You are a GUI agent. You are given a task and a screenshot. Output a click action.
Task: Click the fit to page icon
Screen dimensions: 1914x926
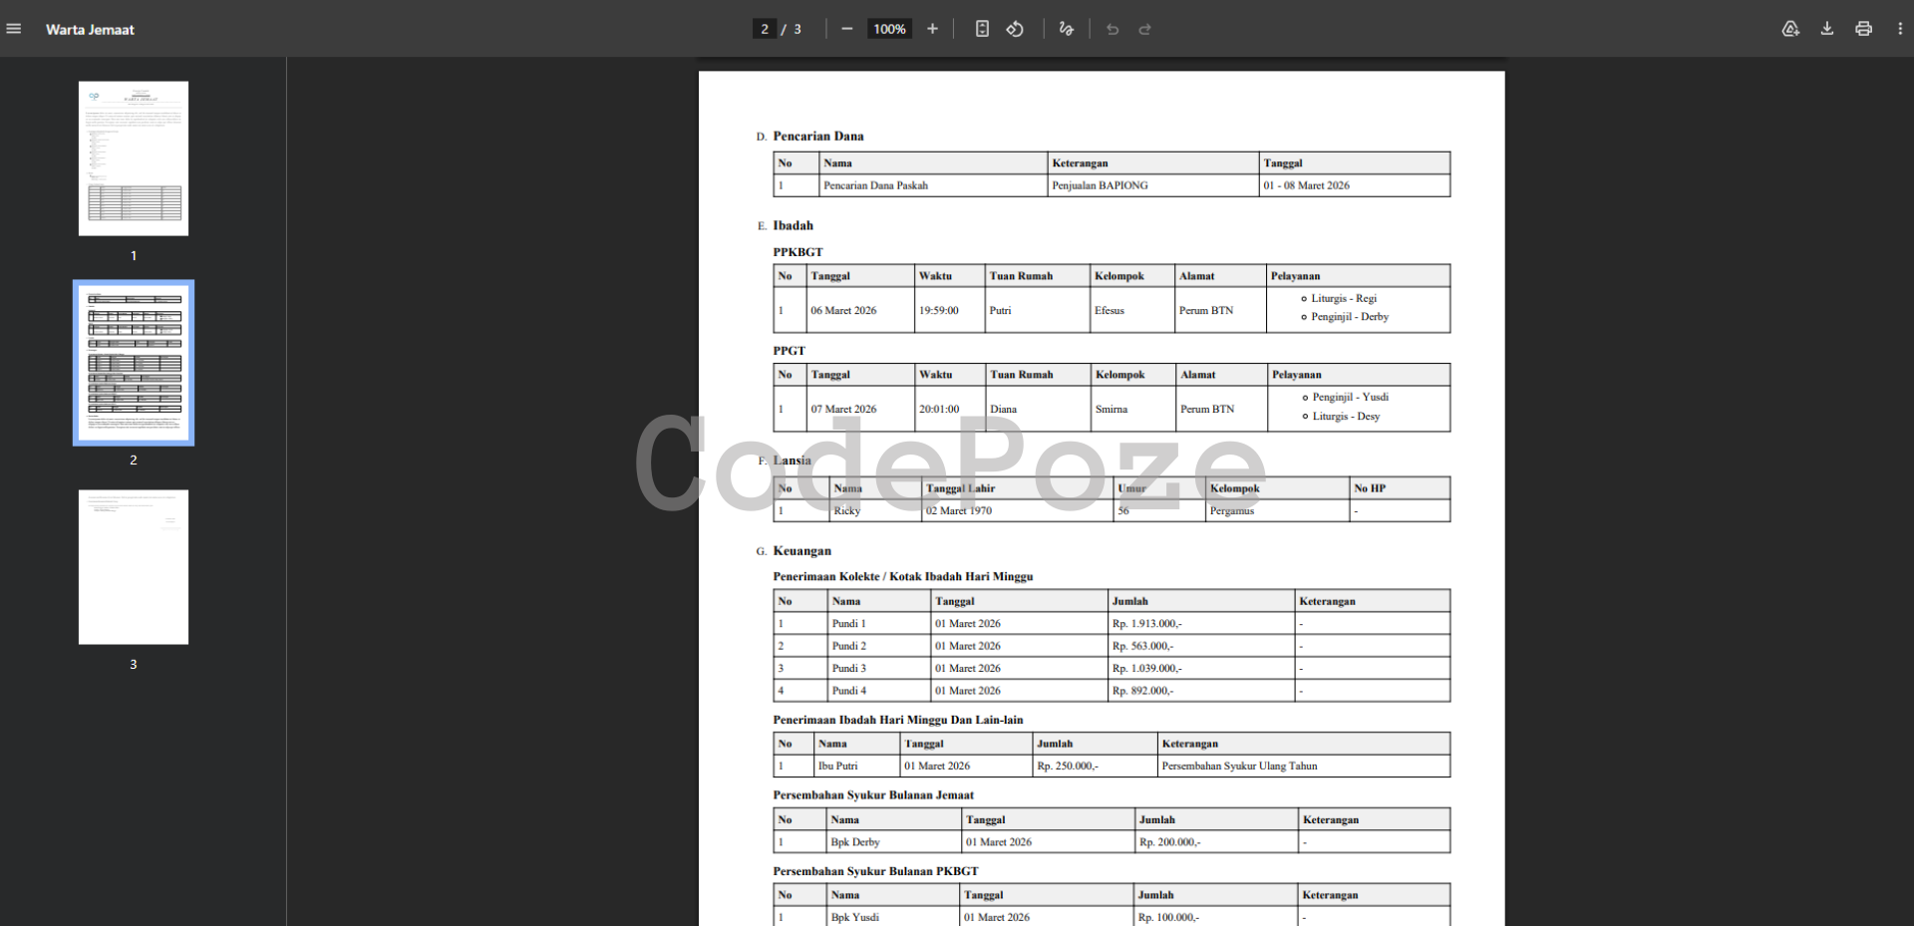click(x=982, y=29)
